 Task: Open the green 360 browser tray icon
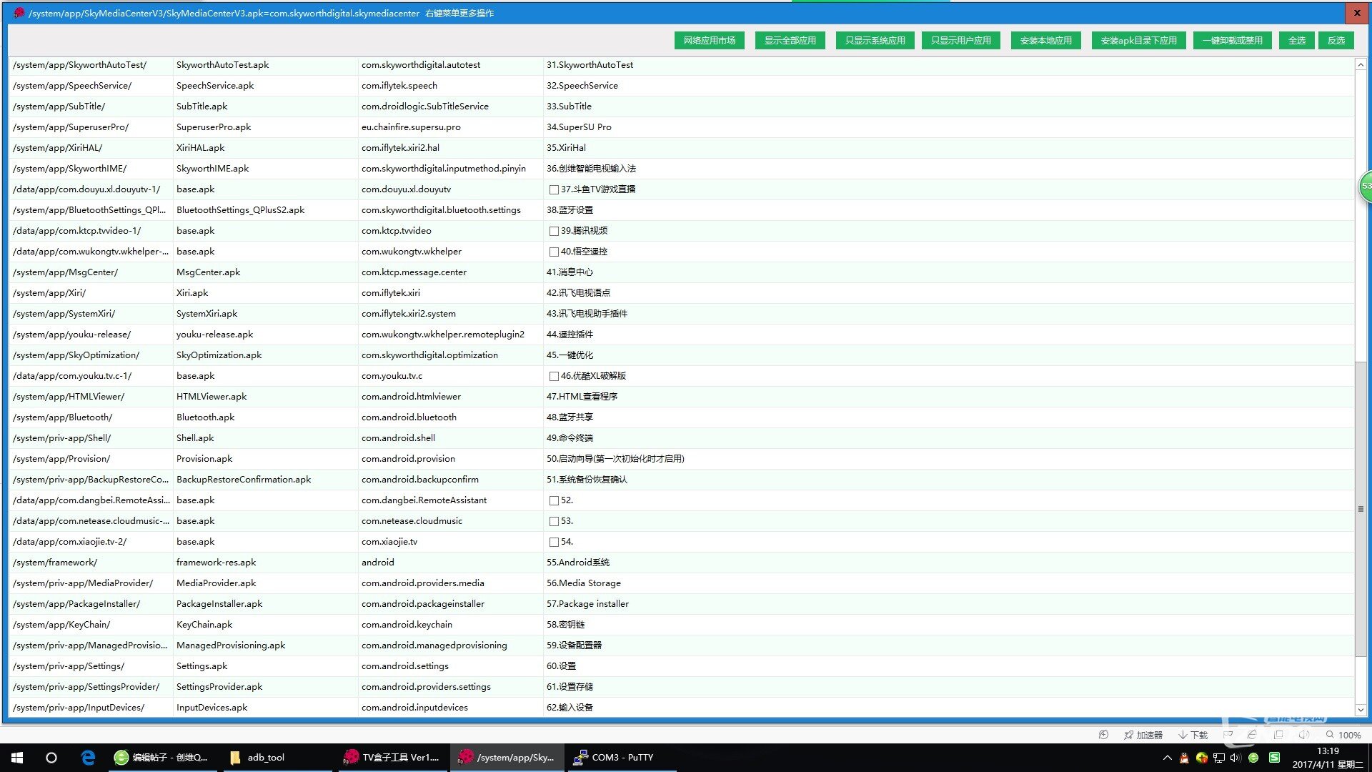coord(1253,758)
